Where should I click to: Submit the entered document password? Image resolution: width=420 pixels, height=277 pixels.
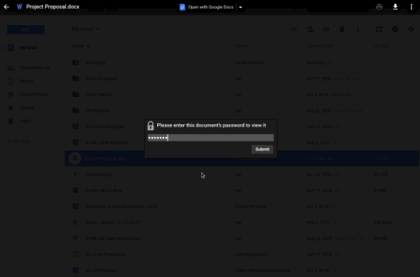point(262,149)
